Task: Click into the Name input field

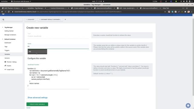Action: [x=58, y=46]
